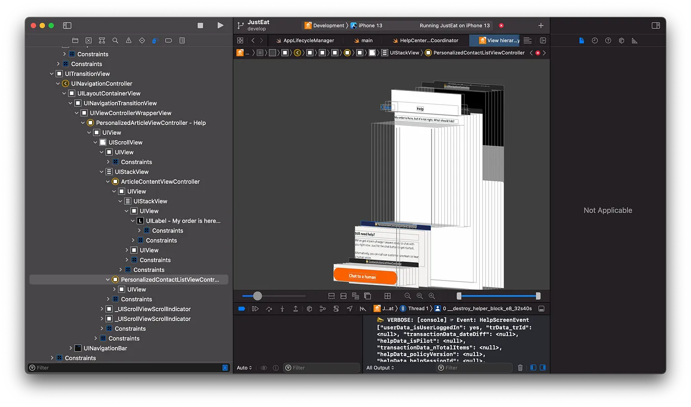This screenshot has height=407, width=691.
Task: Adjust the right handle of visible-views range slider
Action: 538,296
